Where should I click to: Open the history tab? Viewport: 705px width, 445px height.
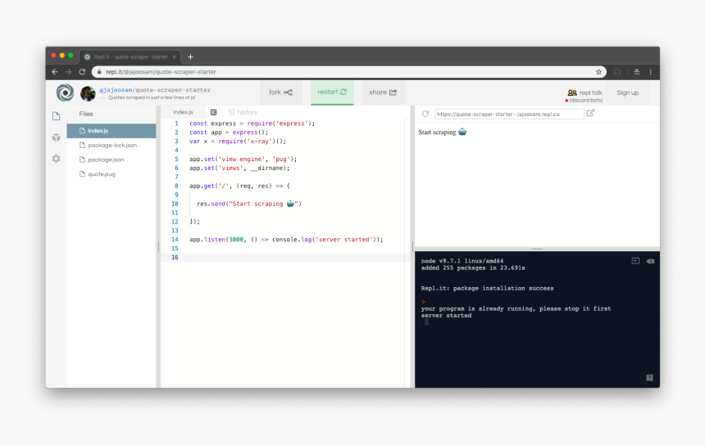(x=243, y=112)
